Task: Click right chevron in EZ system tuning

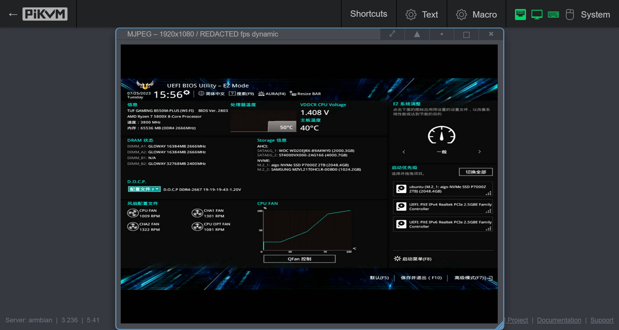Action: coord(479,152)
